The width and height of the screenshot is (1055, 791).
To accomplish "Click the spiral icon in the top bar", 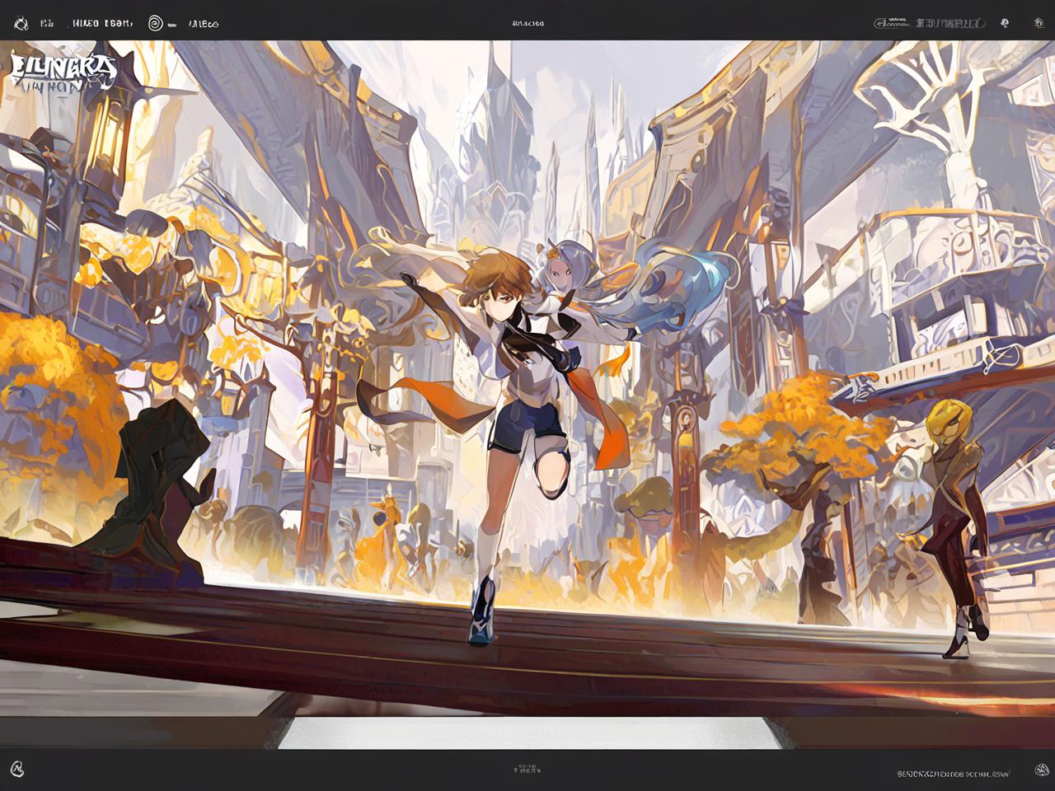I will click(155, 24).
